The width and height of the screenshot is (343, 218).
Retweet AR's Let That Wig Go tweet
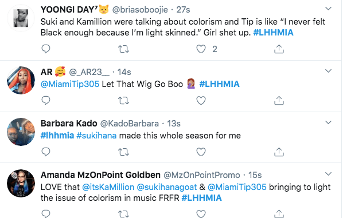click(x=123, y=101)
